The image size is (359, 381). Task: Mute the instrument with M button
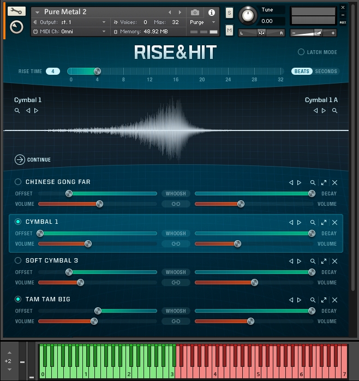point(229,31)
